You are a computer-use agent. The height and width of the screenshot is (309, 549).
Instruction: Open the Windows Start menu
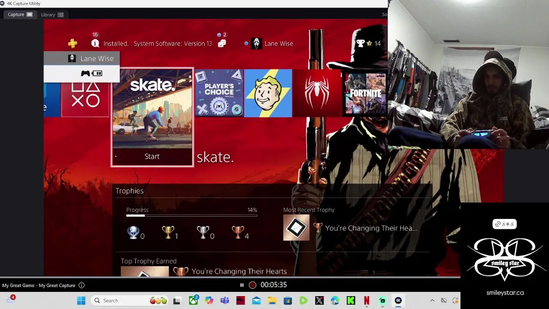point(81,300)
